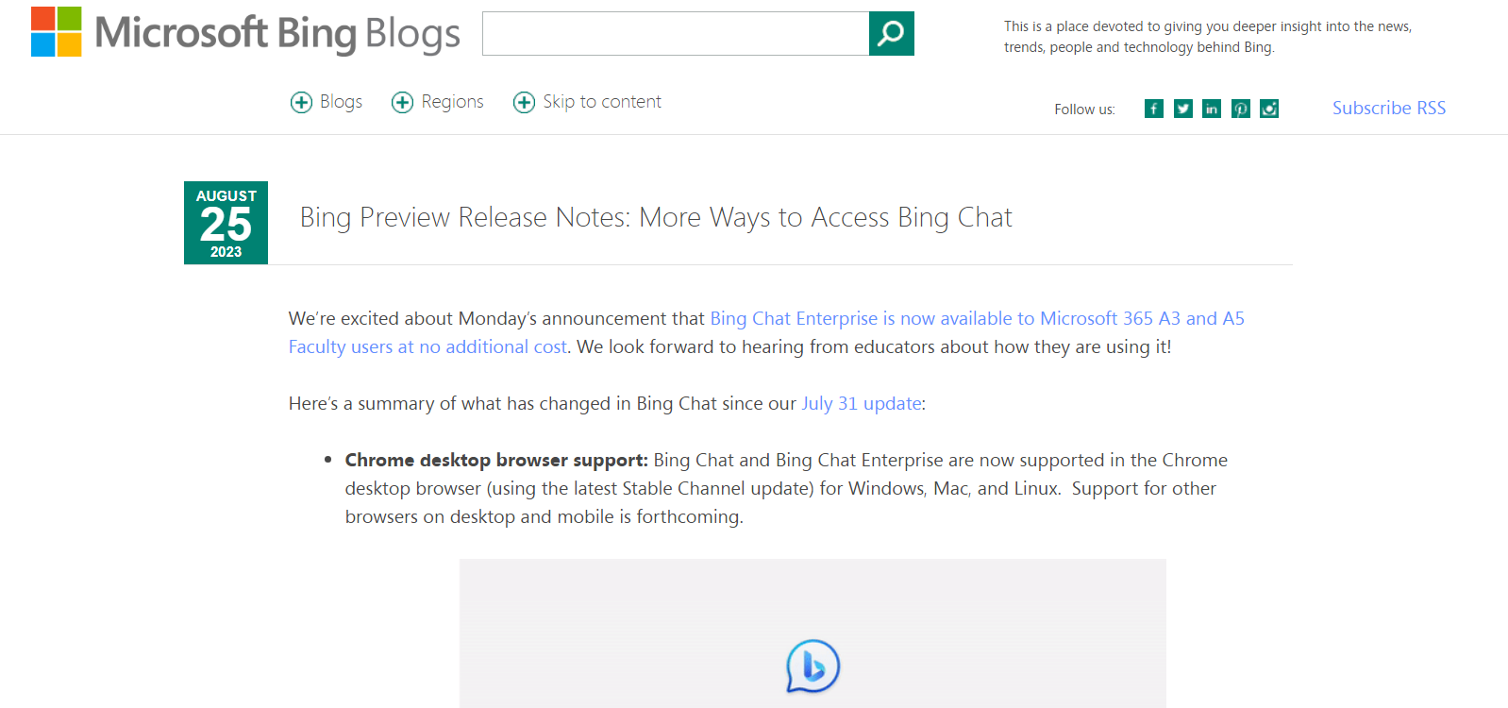Open the Facebook follow icon
The height and width of the screenshot is (708, 1508).
1153,109
